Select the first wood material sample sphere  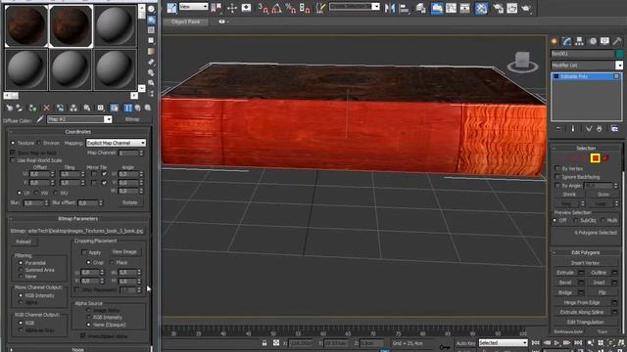click(x=26, y=26)
